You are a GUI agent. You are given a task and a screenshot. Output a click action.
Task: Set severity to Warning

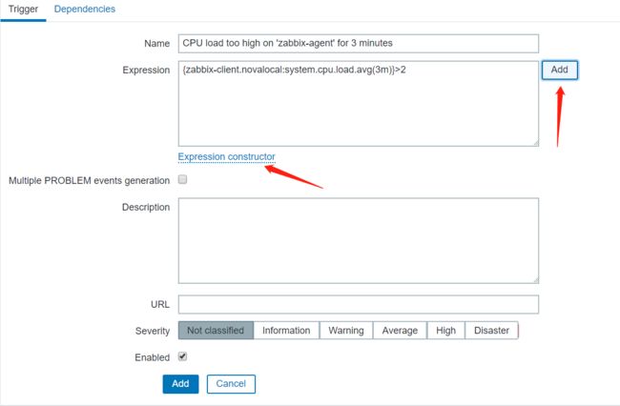[x=346, y=330]
